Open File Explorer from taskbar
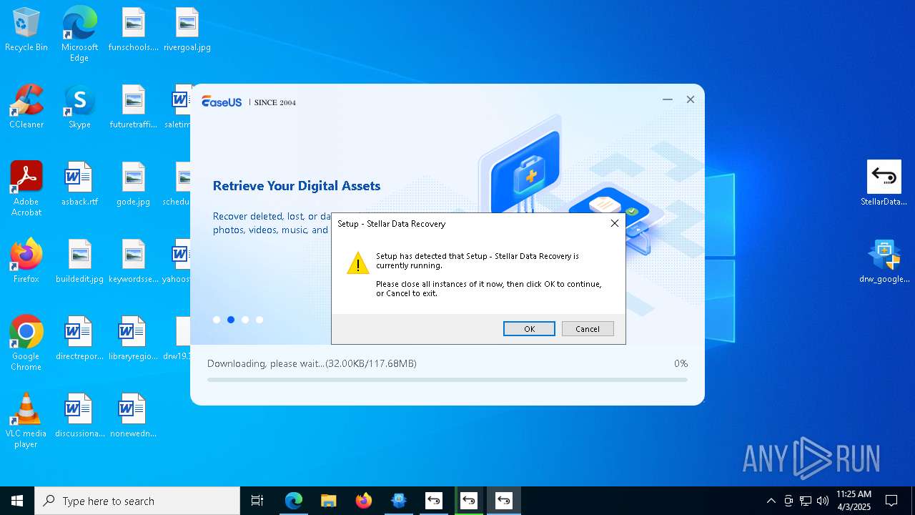 [x=328, y=501]
